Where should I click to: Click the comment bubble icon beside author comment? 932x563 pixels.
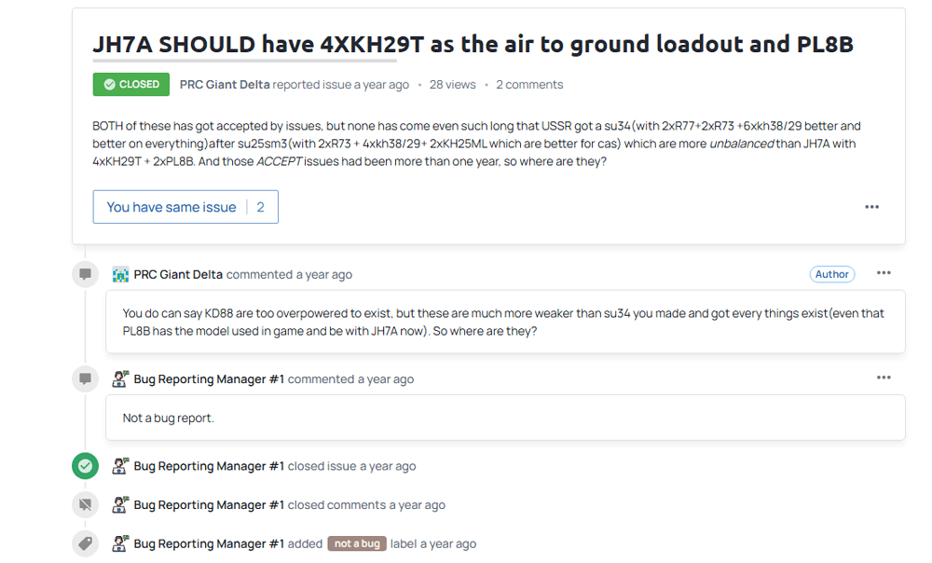coord(86,275)
